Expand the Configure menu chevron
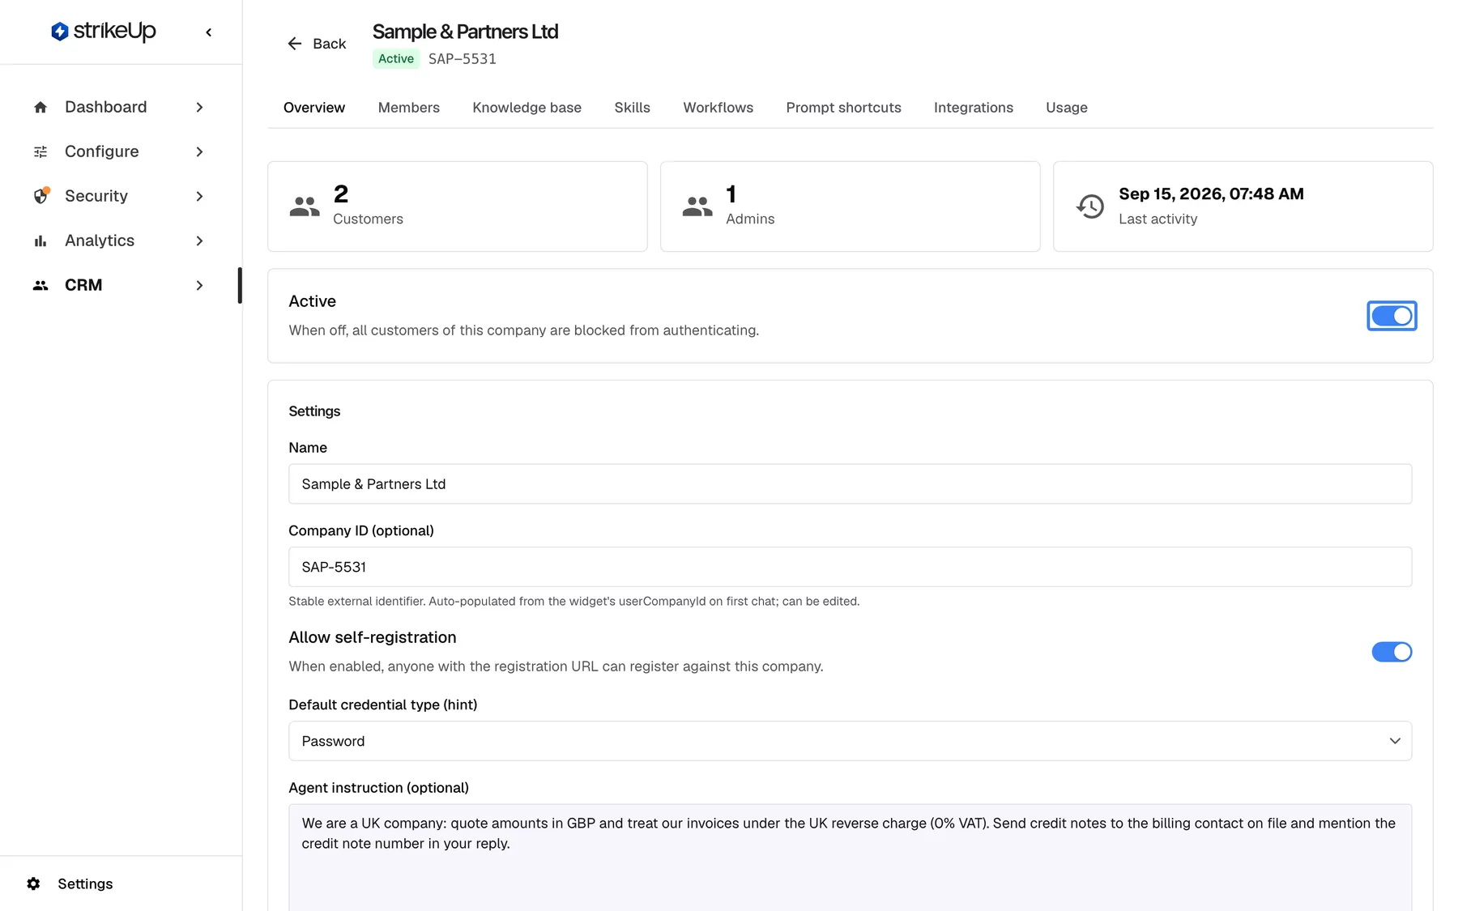1458x911 pixels. [x=199, y=151]
